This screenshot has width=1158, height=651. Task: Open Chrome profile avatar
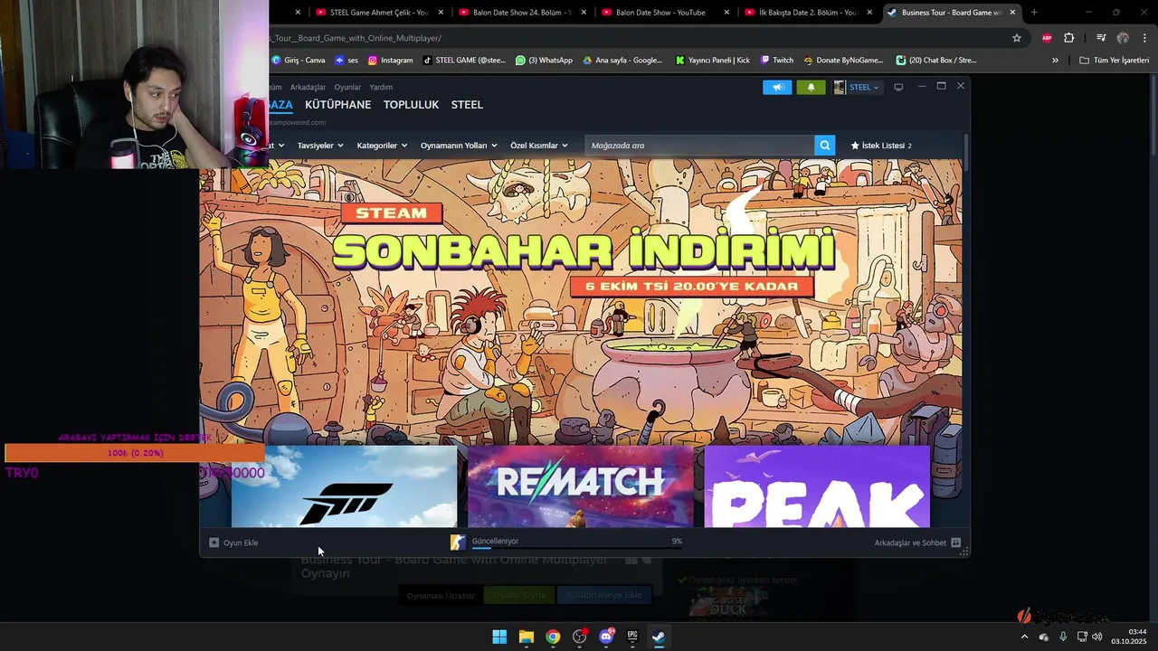1123,38
